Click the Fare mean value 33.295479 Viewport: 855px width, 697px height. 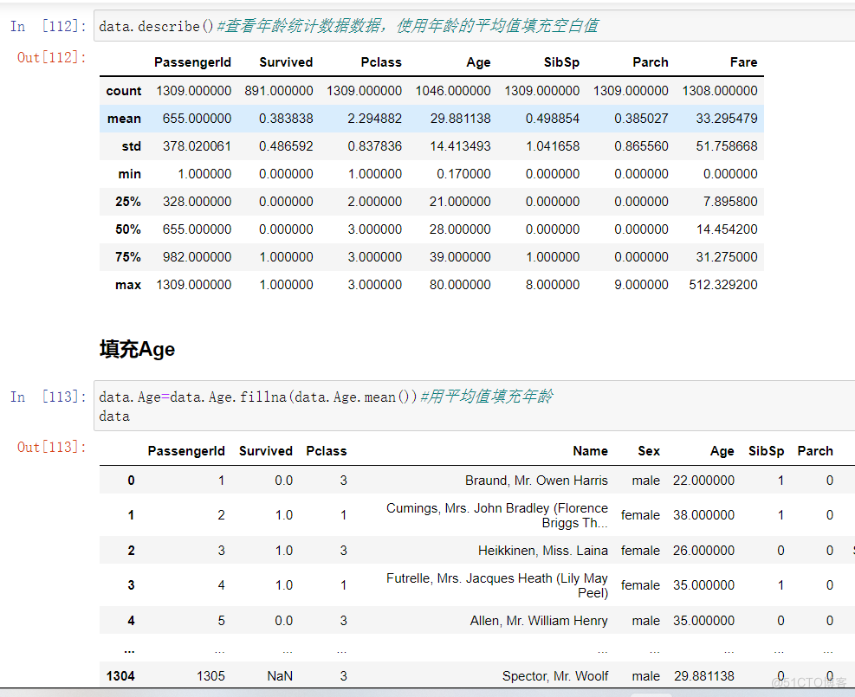[727, 119]
